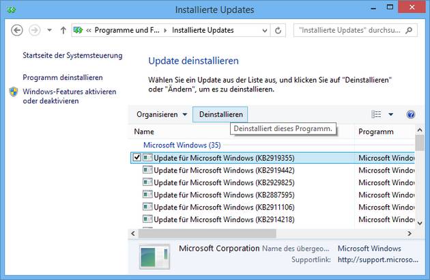Click the update icon for KB2919355
Screen dimensions: 430x280
tap(147, 158)
